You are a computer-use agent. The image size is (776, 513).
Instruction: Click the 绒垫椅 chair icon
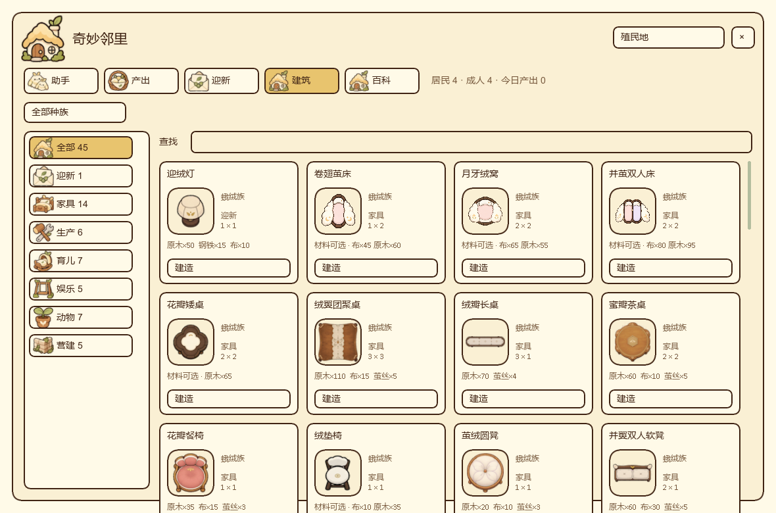338,473
